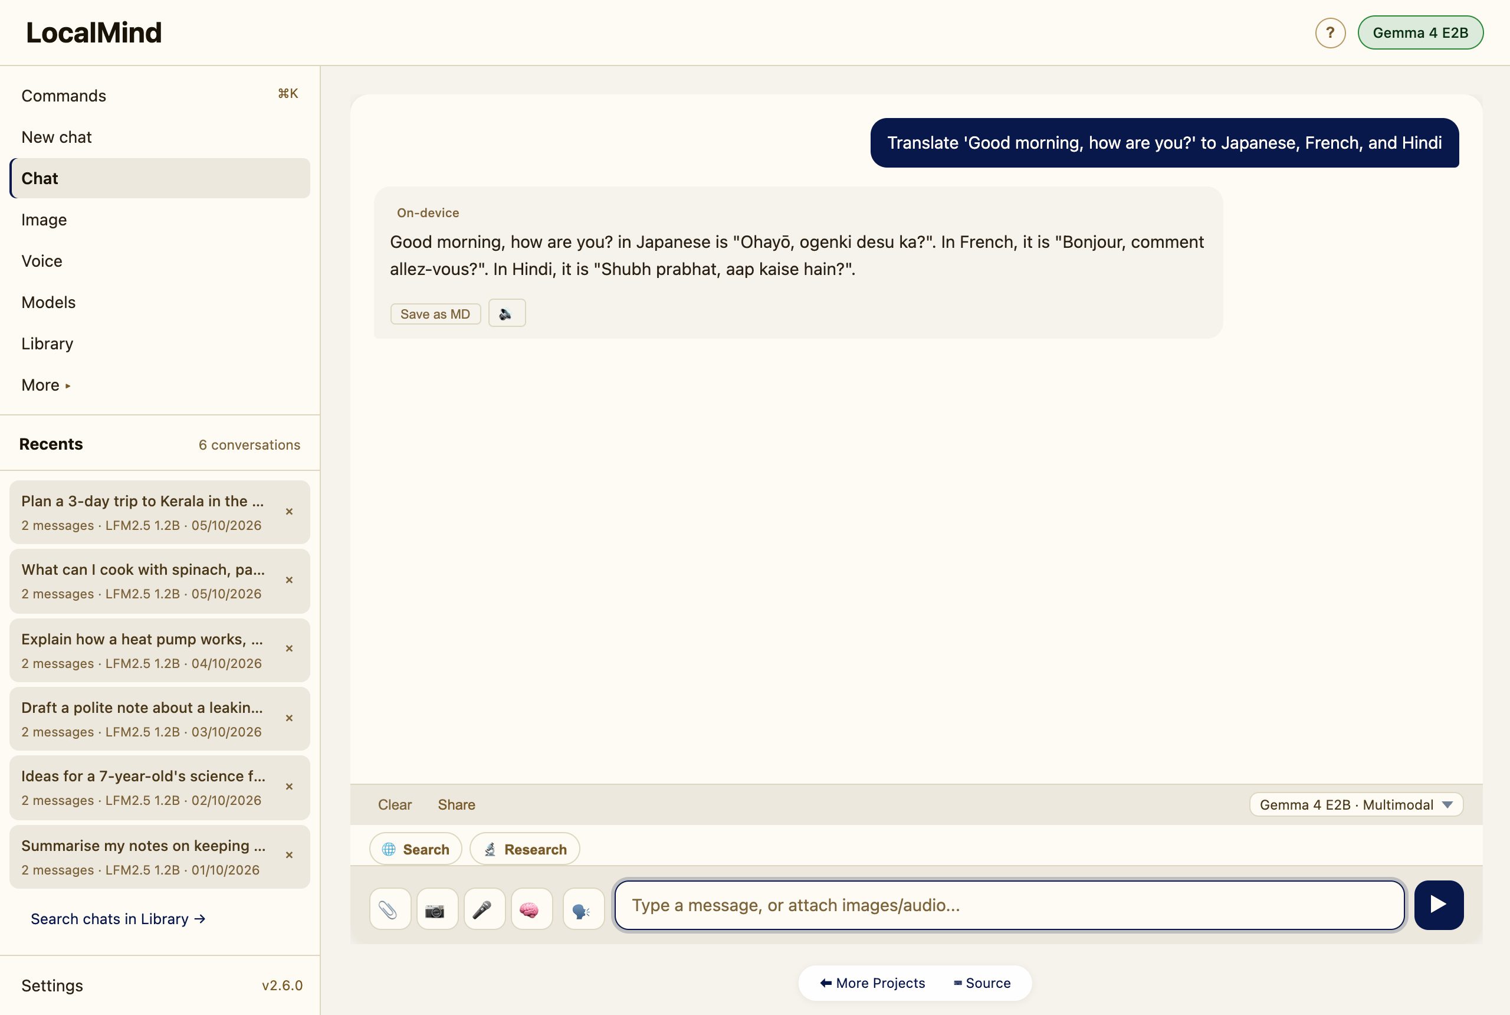Clear the current chat

pyautogui.click(x=395, y=804)
